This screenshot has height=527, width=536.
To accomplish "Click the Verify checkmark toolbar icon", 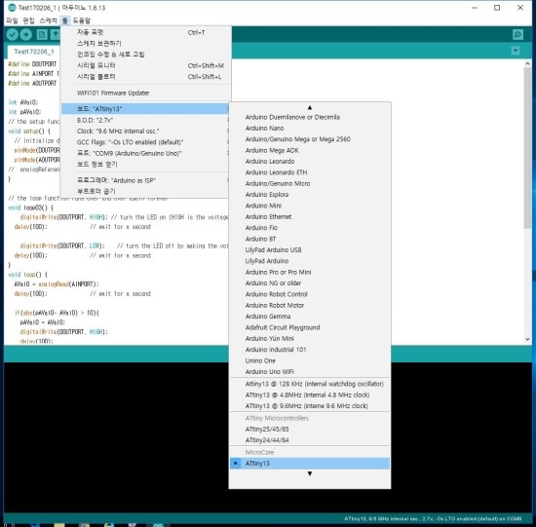I will coord(13,34).
